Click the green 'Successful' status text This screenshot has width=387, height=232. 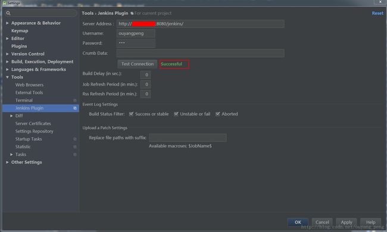[171, 64]
